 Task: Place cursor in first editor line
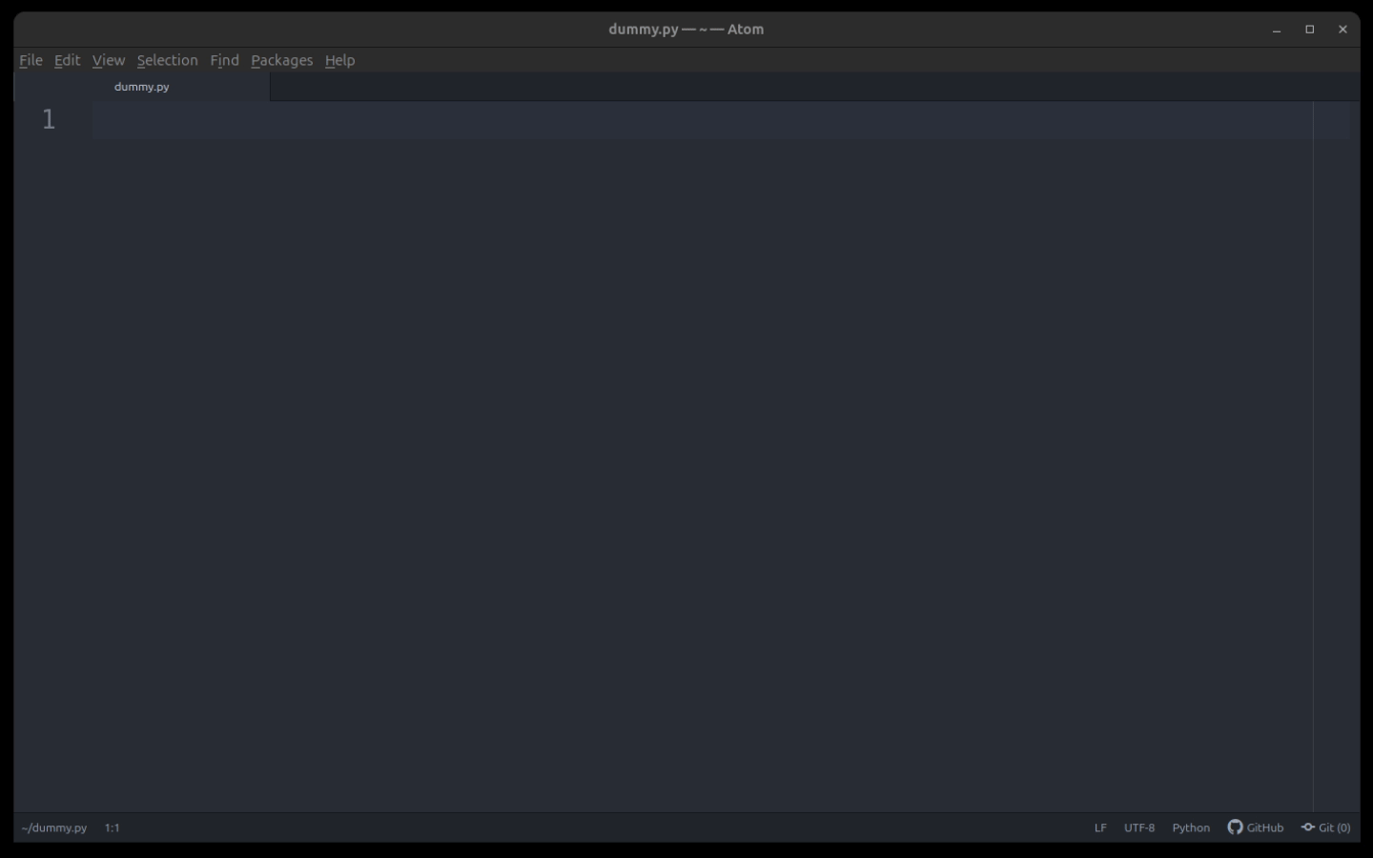click(x=667, y=120)
